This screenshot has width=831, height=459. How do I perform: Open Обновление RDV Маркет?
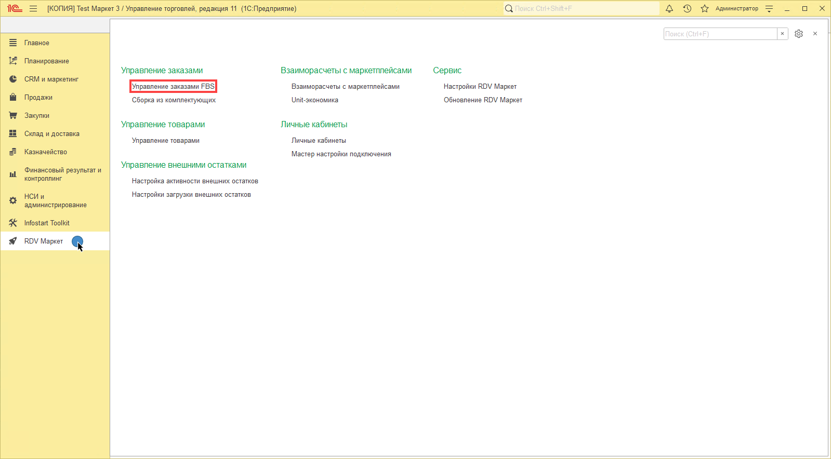(x=483, y=100)
